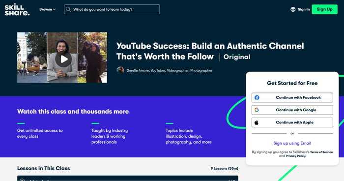Image resolution: width=344 pixels, height=181 pixels.
Task: Click 'Get Started for Free' heading
Action: 292,83
